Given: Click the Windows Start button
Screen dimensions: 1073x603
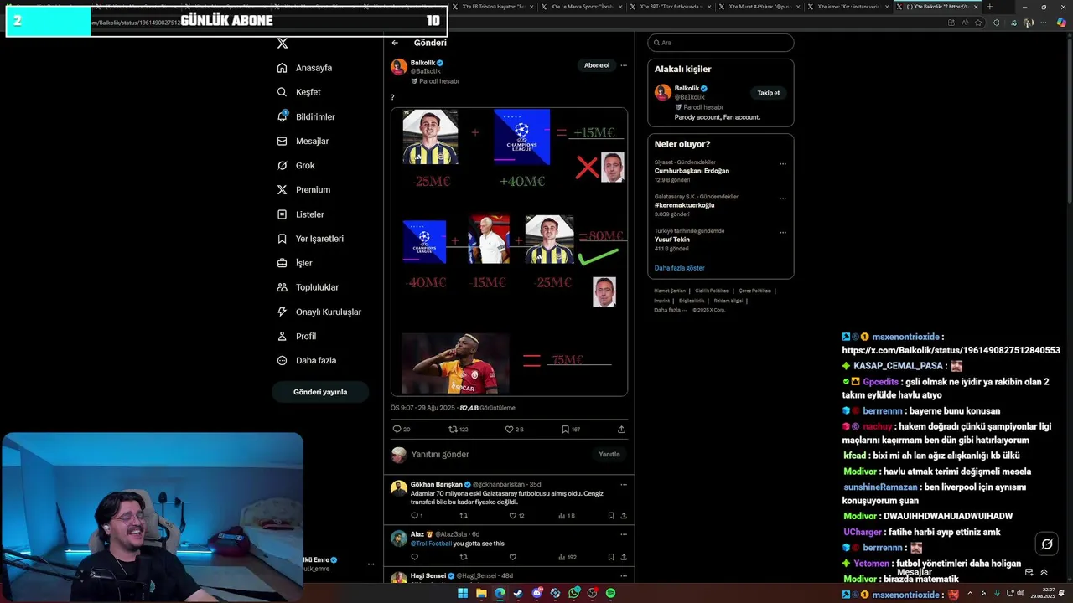Looking at the screenshot, I should (463, 594).
